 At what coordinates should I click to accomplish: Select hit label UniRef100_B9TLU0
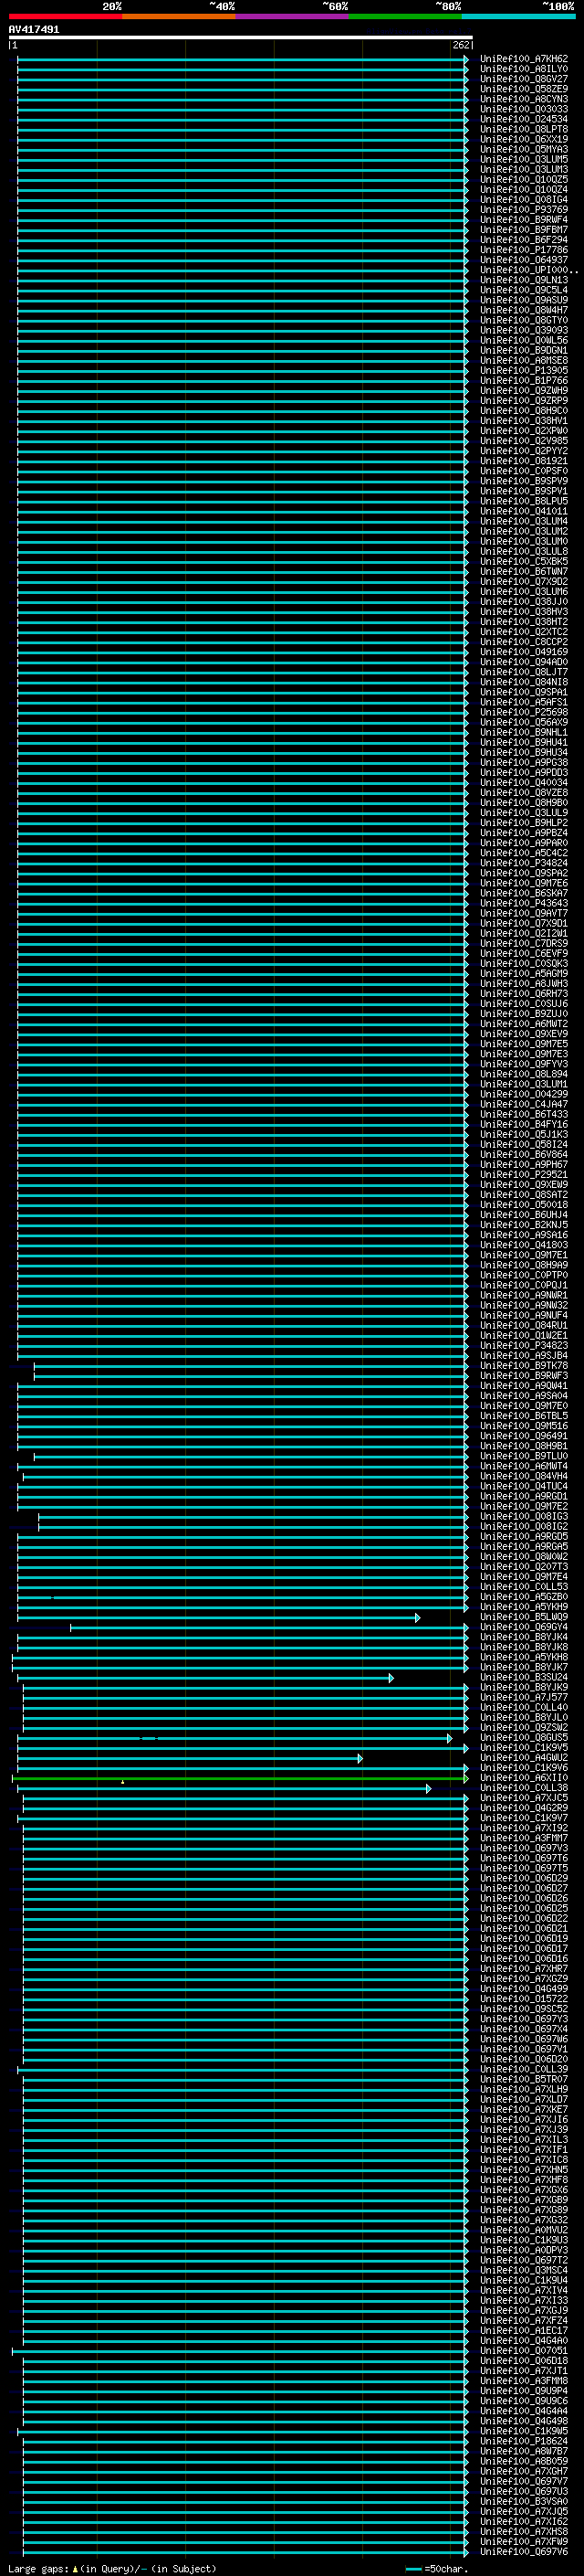(x=524, y=1456)
